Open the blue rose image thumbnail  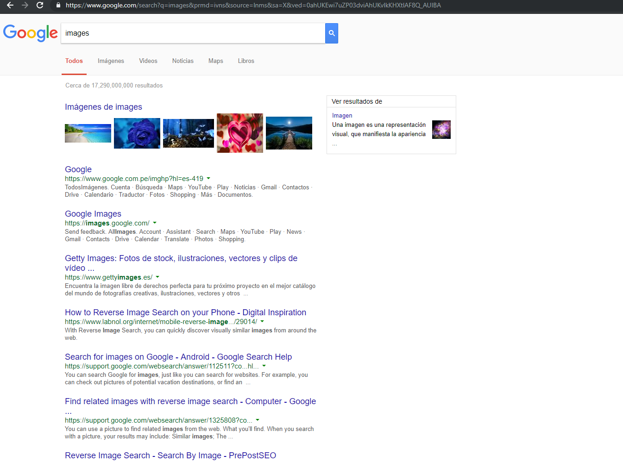point(137,133)
